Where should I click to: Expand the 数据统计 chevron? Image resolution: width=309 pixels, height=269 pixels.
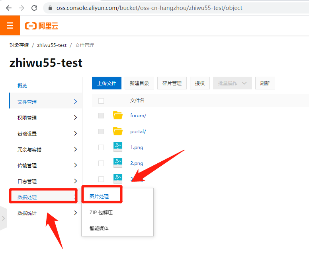76,213
